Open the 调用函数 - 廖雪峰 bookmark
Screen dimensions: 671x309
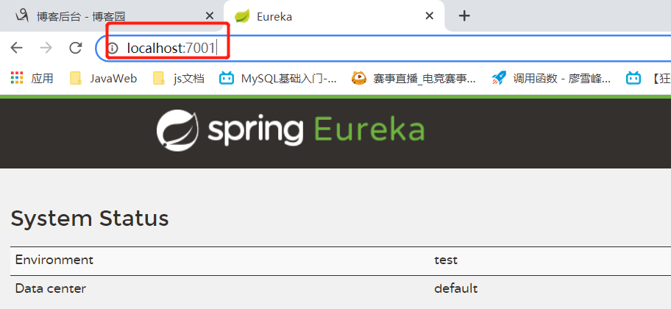click(551, 78)
